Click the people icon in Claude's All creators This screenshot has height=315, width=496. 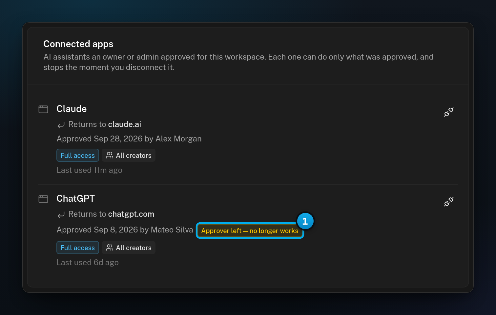pyautogui.click(x=110, y=155)
